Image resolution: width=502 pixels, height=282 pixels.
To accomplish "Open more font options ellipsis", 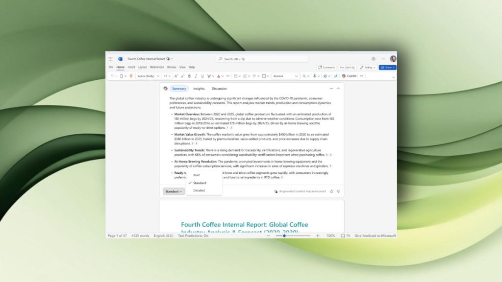I will point(228,76).
